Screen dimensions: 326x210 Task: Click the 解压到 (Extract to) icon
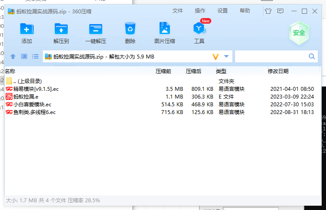coord(61,29)
